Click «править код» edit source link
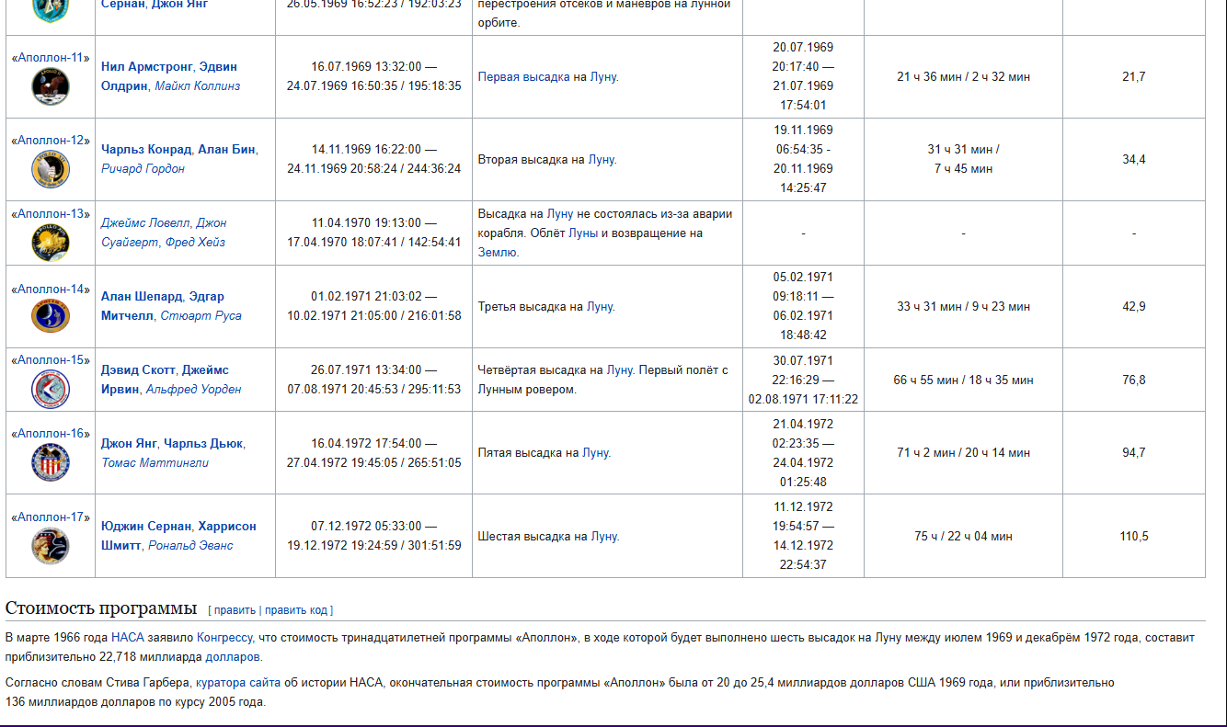Screen dimensions: 1227x727 296,610
